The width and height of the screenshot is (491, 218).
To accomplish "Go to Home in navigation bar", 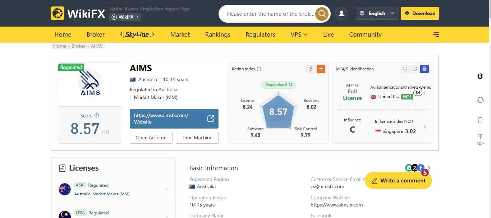I will (x=63, y=34).
